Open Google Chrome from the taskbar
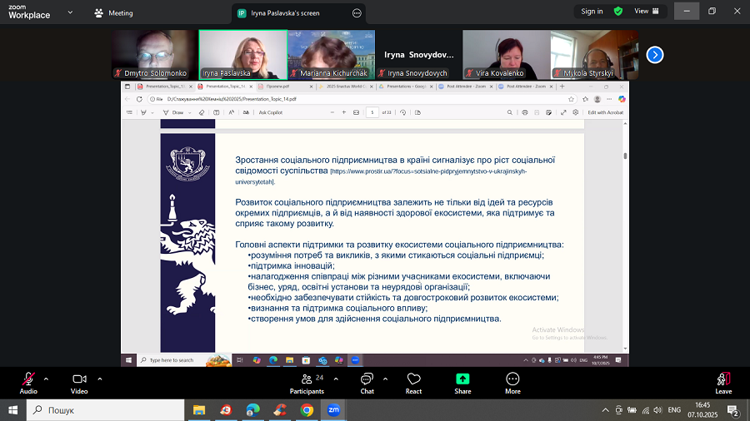Viewport: 750px width, 421px height. 307,410
